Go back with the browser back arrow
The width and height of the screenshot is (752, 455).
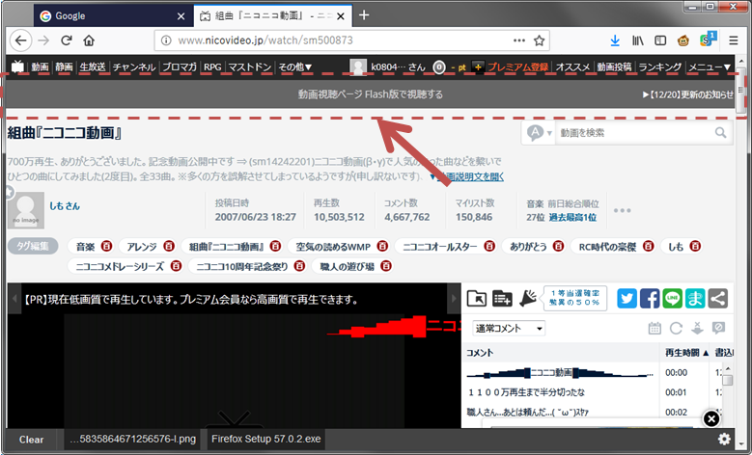coord(20,40)
